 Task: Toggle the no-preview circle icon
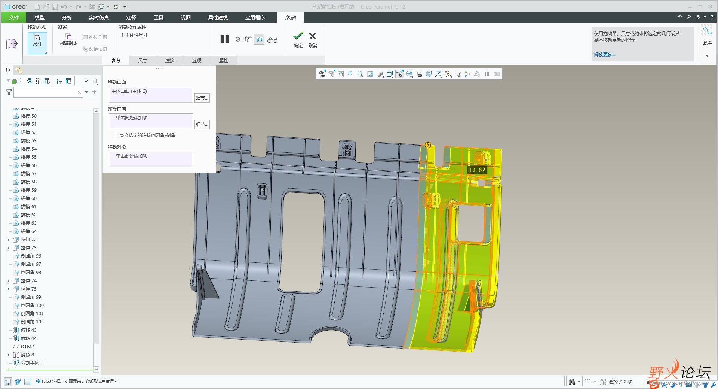pos(238,39)
